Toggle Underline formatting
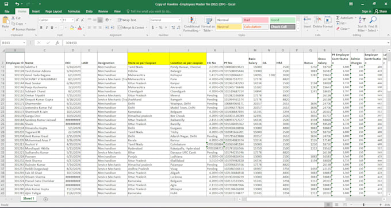The image size is (391, 208). pos(52,28)
